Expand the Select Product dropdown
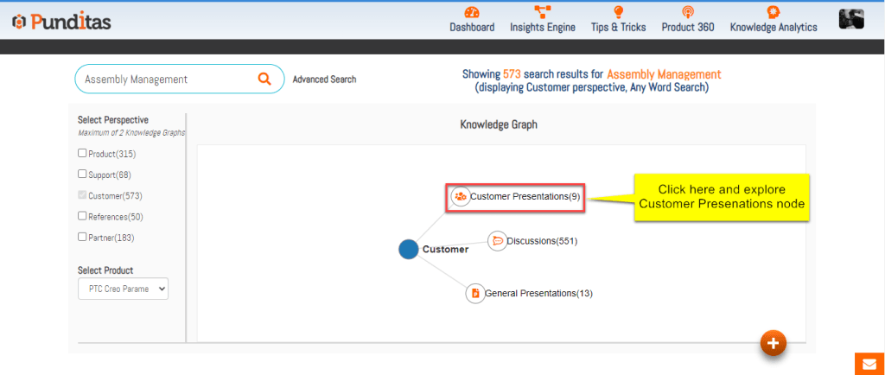 pyautogui.click(x=123, y=289)
